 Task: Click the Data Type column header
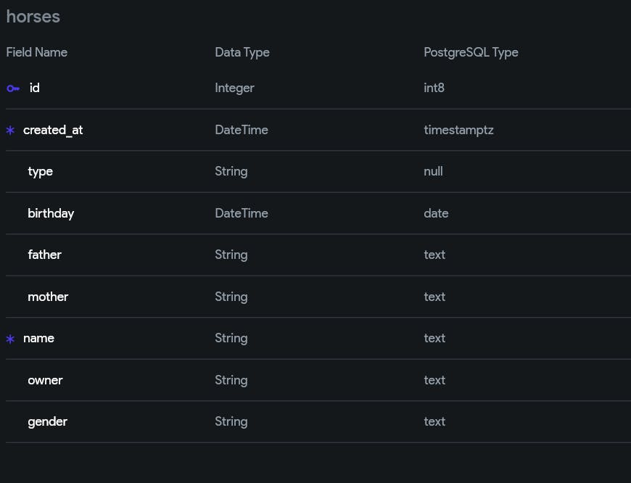tap(242, 52)
